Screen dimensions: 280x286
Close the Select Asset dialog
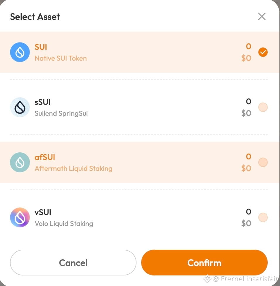[262, 16]
